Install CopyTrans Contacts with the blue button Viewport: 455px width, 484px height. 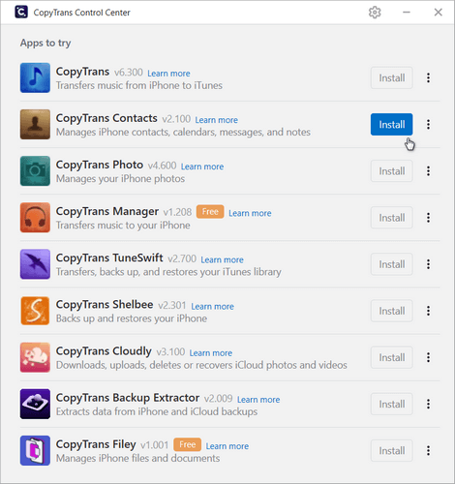(x=391, y=124)
